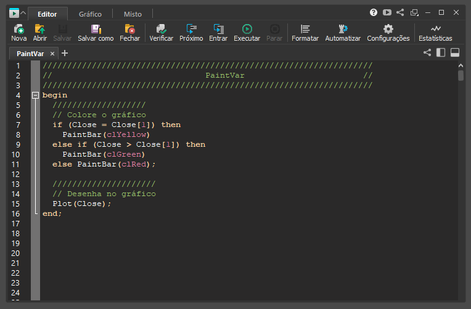Click the Plot(Close); code line

pos(82,204)
